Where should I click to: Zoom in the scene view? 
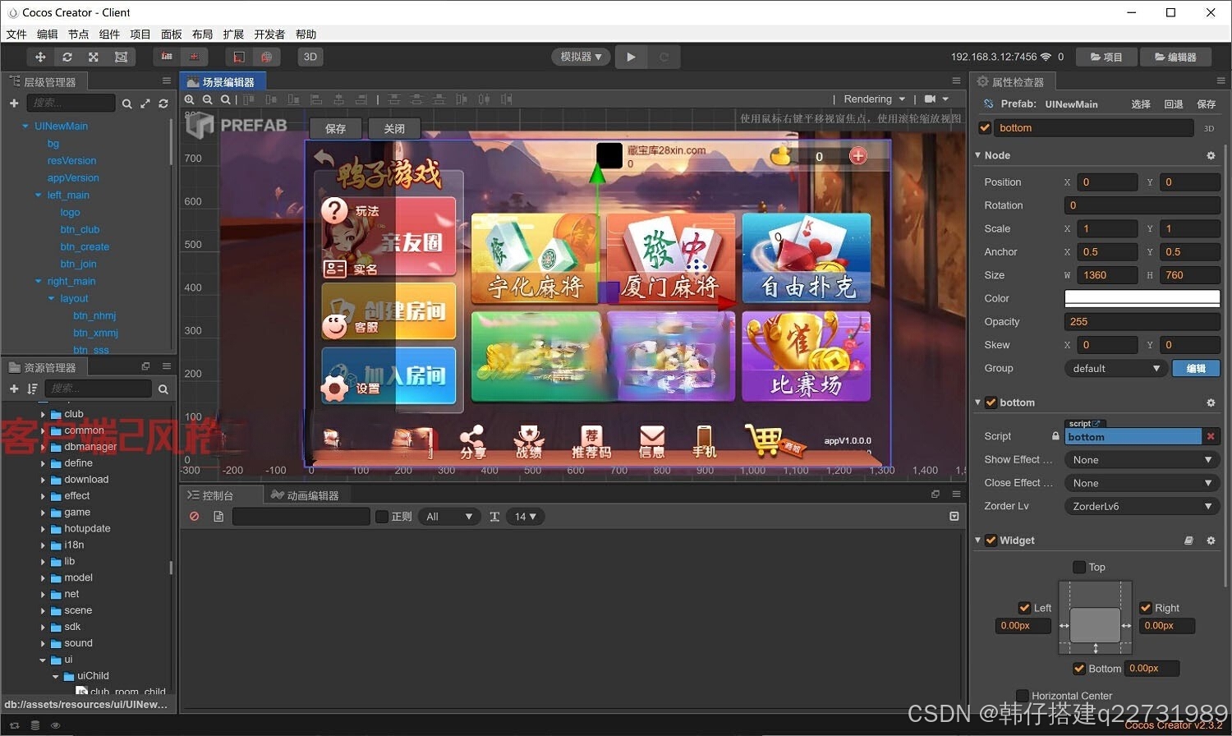point(190,99)
